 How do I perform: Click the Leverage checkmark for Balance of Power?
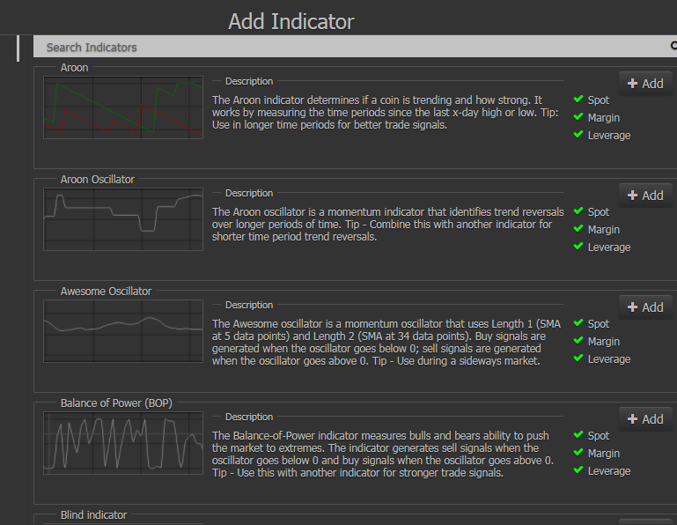[x=578, y=470]
